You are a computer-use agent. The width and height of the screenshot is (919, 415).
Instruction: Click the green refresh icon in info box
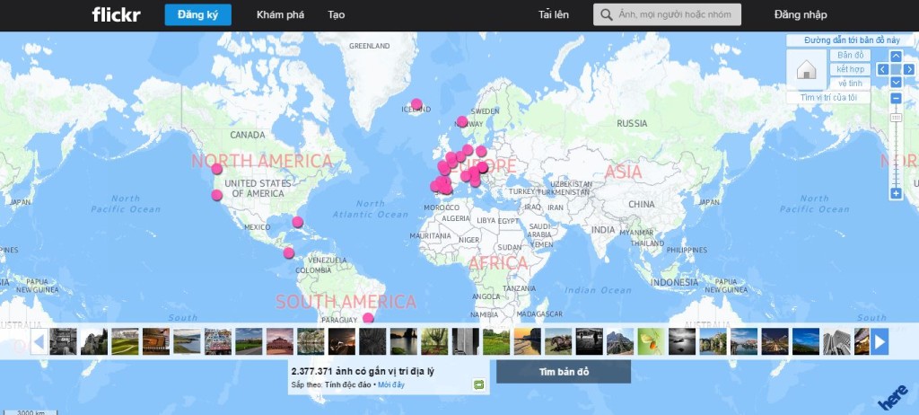pos(479,384)
